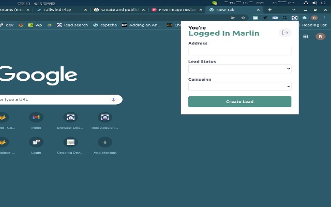Screen dimensions: 331x207
Task: Share this page using the arrow icon
Action: (x=233, y=18)
